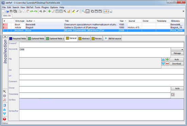Image resolution: width=187 pixels, height=126 pixels.
Task: Sort the table by the Author column
Action: (45, 21)
